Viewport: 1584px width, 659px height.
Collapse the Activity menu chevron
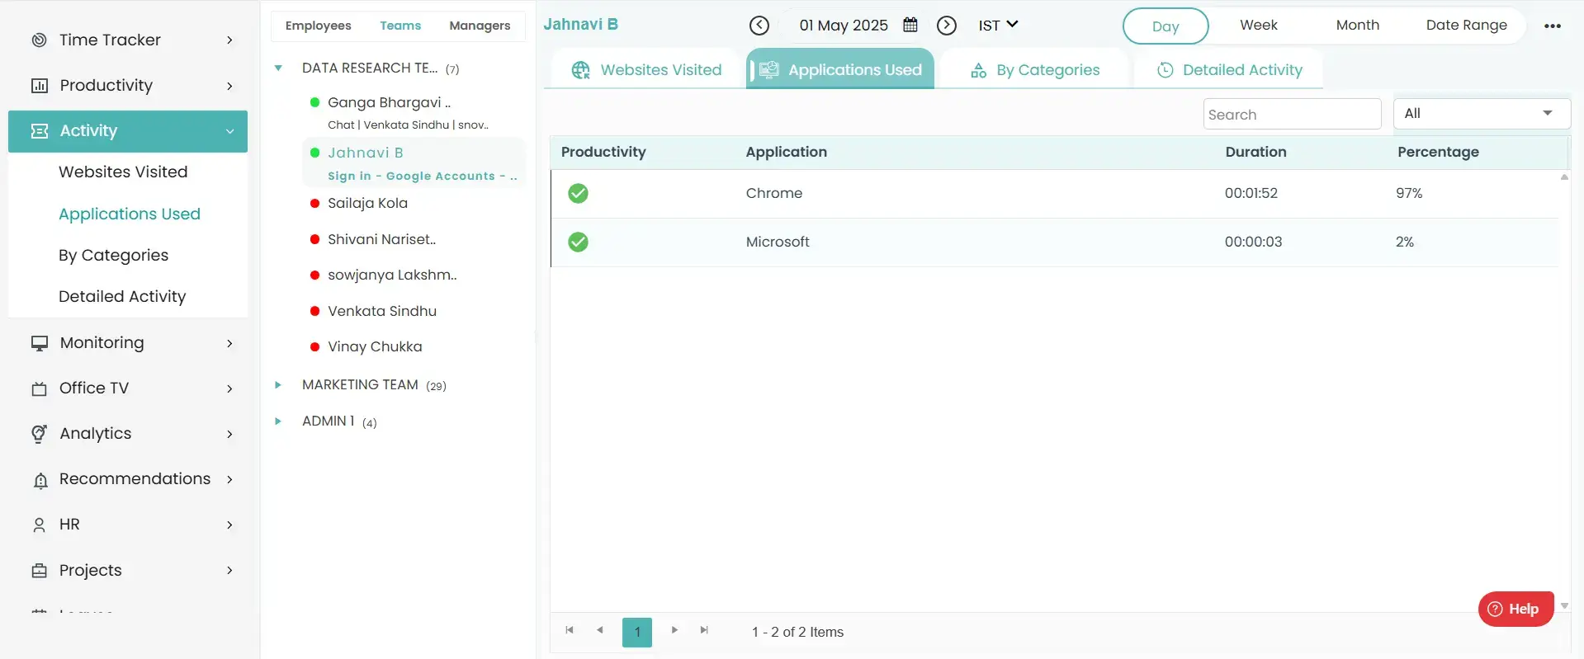click(229, 131)
